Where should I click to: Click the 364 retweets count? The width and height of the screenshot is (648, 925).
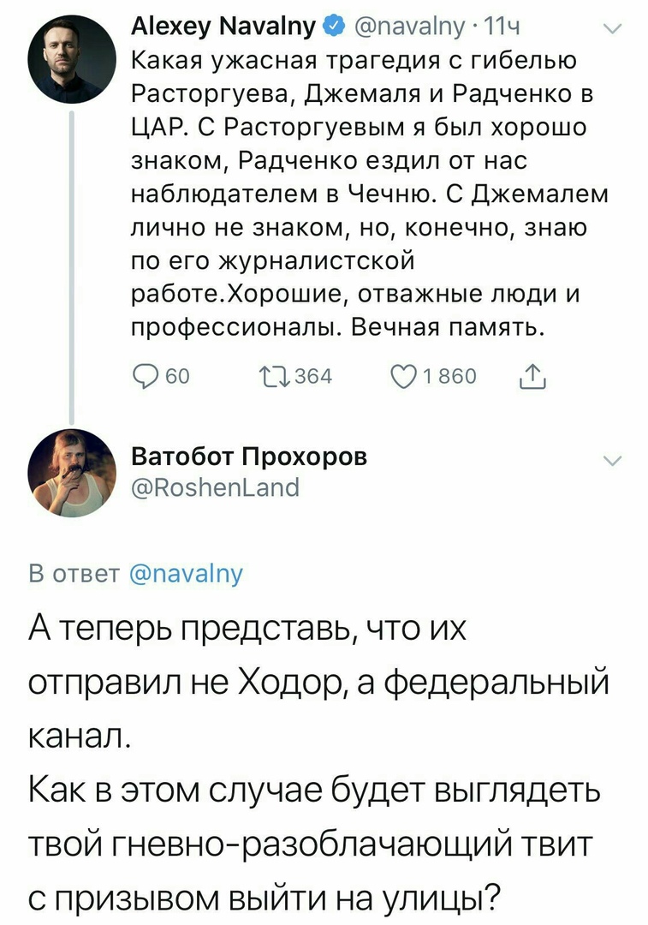(312, 378)
